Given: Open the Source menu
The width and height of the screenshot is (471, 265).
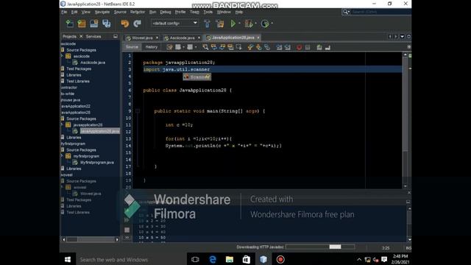Looking at the screenshot, I should click(x=120, y=12).
